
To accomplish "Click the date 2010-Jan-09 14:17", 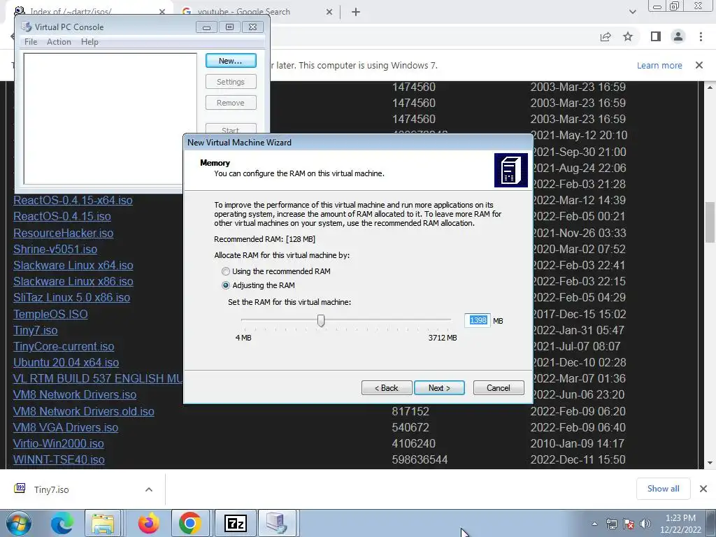I will (578, 443).
